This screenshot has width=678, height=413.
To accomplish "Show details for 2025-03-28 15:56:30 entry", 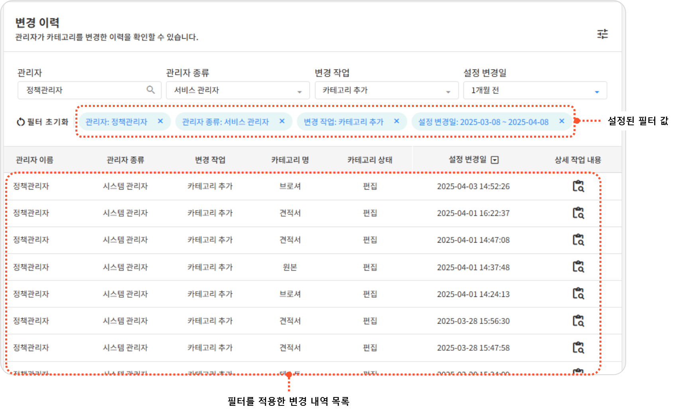I will click(x=578, y=320).
